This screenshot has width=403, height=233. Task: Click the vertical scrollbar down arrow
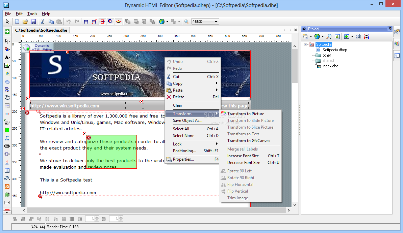(x=295, y=205)
